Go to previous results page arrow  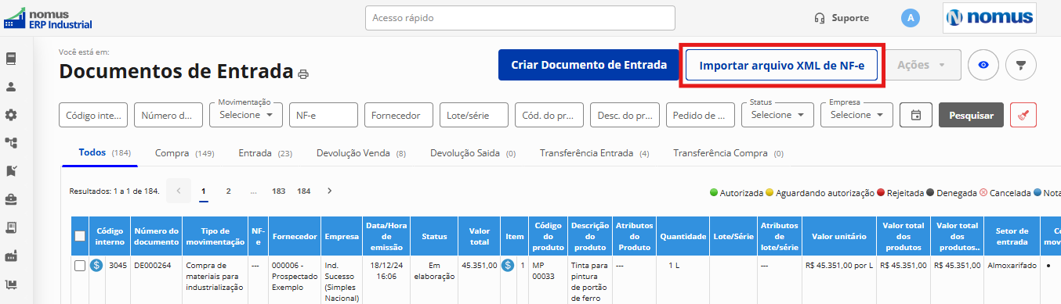pos(178,191)
